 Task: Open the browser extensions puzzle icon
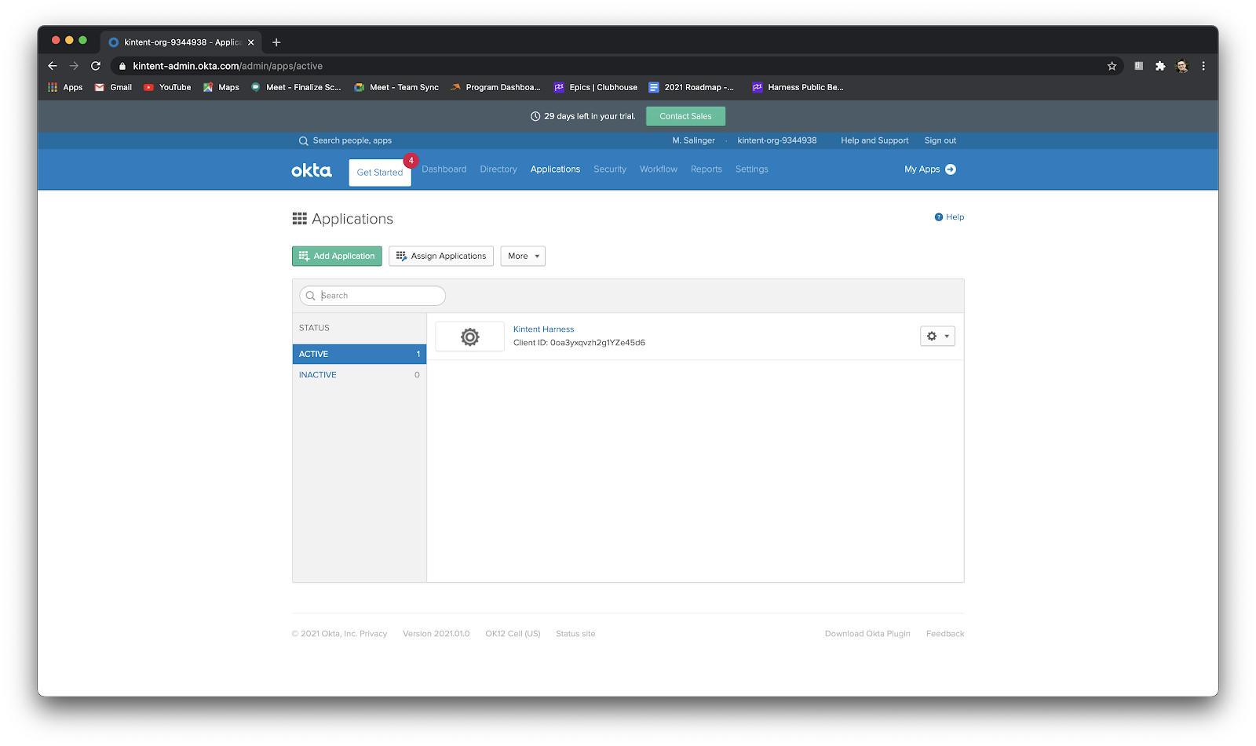tap(1160, 66)
